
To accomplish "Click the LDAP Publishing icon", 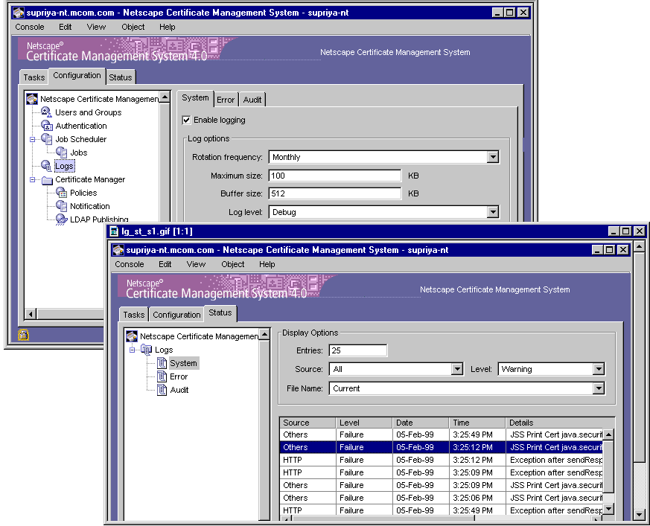I will [x=61, y=219].
